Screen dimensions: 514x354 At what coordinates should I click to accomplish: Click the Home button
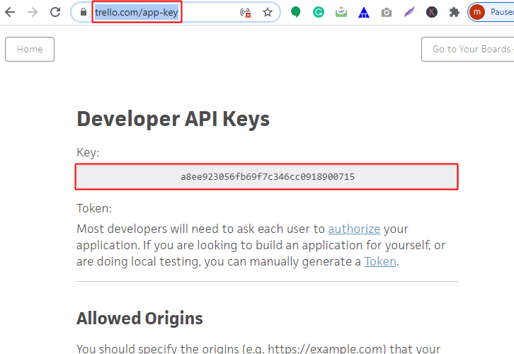[x=30, y=49]
